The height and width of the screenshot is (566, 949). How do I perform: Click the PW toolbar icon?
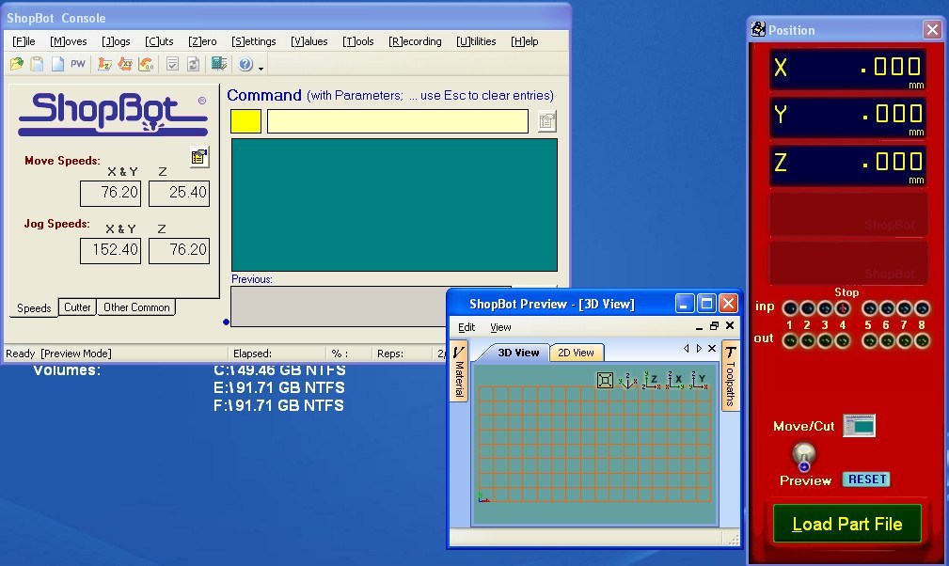pyautogui.click(x=78, y=64)
